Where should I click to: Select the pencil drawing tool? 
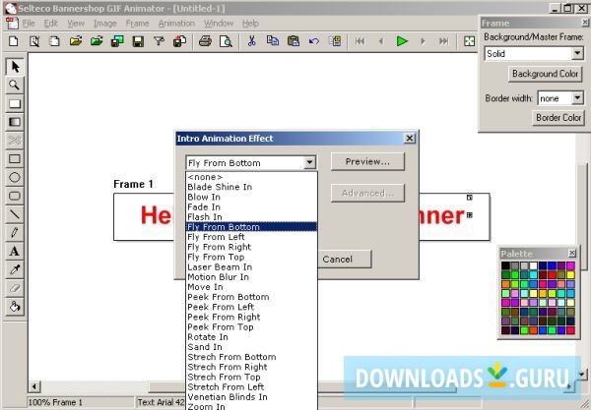[15, 232]
